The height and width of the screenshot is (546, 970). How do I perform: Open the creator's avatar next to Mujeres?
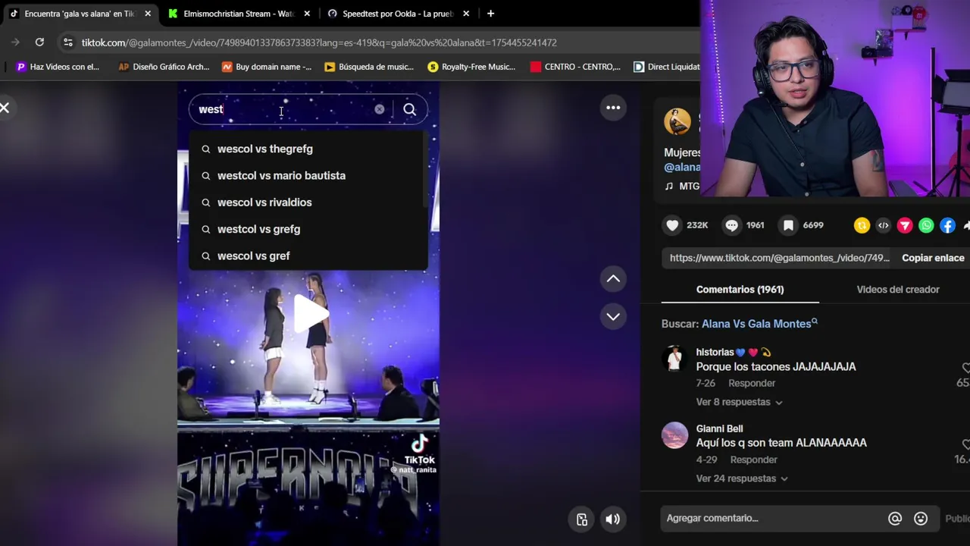pyautogui.click(x=677, y=121)
